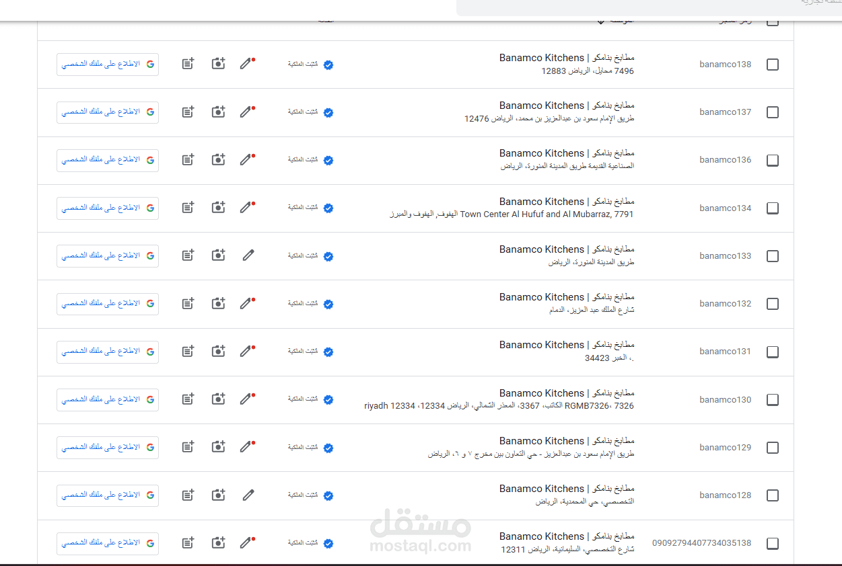Click edit pencil icon for banamco138

point(247,64)
